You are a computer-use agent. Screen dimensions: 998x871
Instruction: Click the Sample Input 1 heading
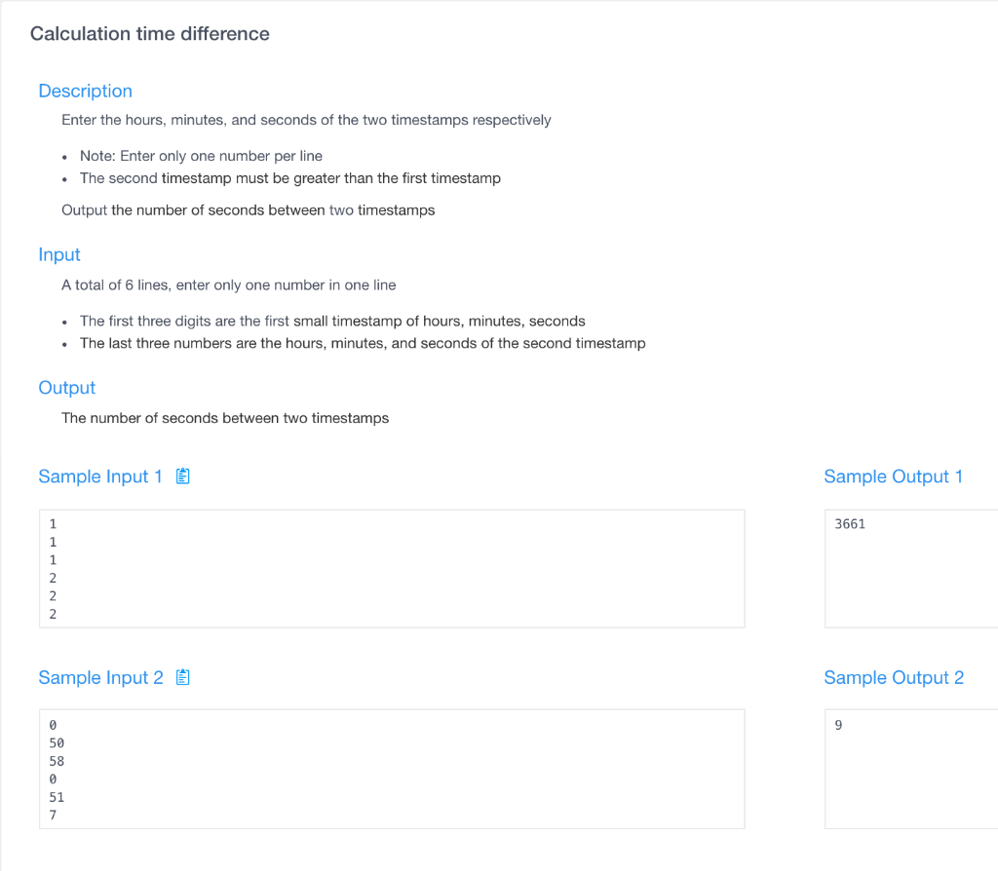tap(100, 476)
